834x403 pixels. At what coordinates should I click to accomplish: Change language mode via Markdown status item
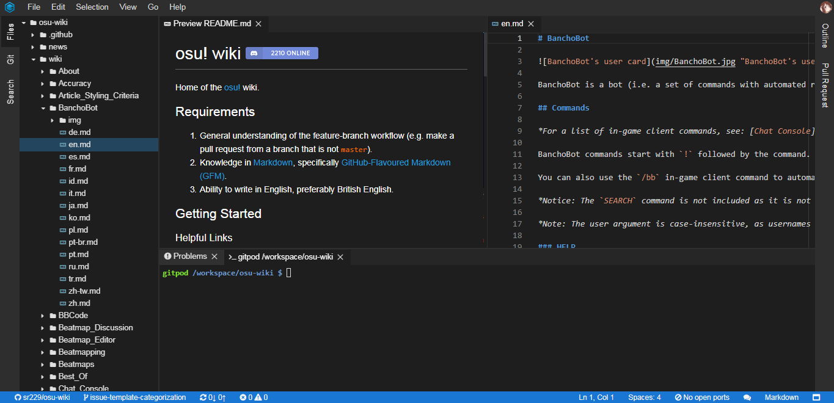pos(781,398)
